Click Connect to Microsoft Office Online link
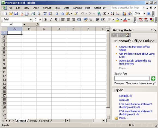The height and width of the screenshot is (128, 158). (134, 48)
